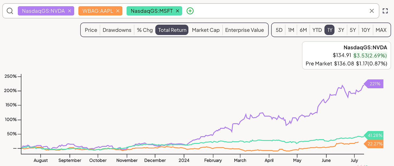Screen dimensions: 394x166
Task: Click the December x-axis label
Action: coord(155,160)
